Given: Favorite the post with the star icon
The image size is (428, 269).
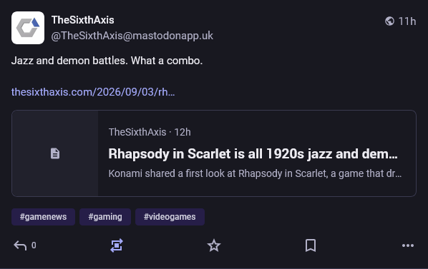Looking at the screenshot, I should [214, 245].
